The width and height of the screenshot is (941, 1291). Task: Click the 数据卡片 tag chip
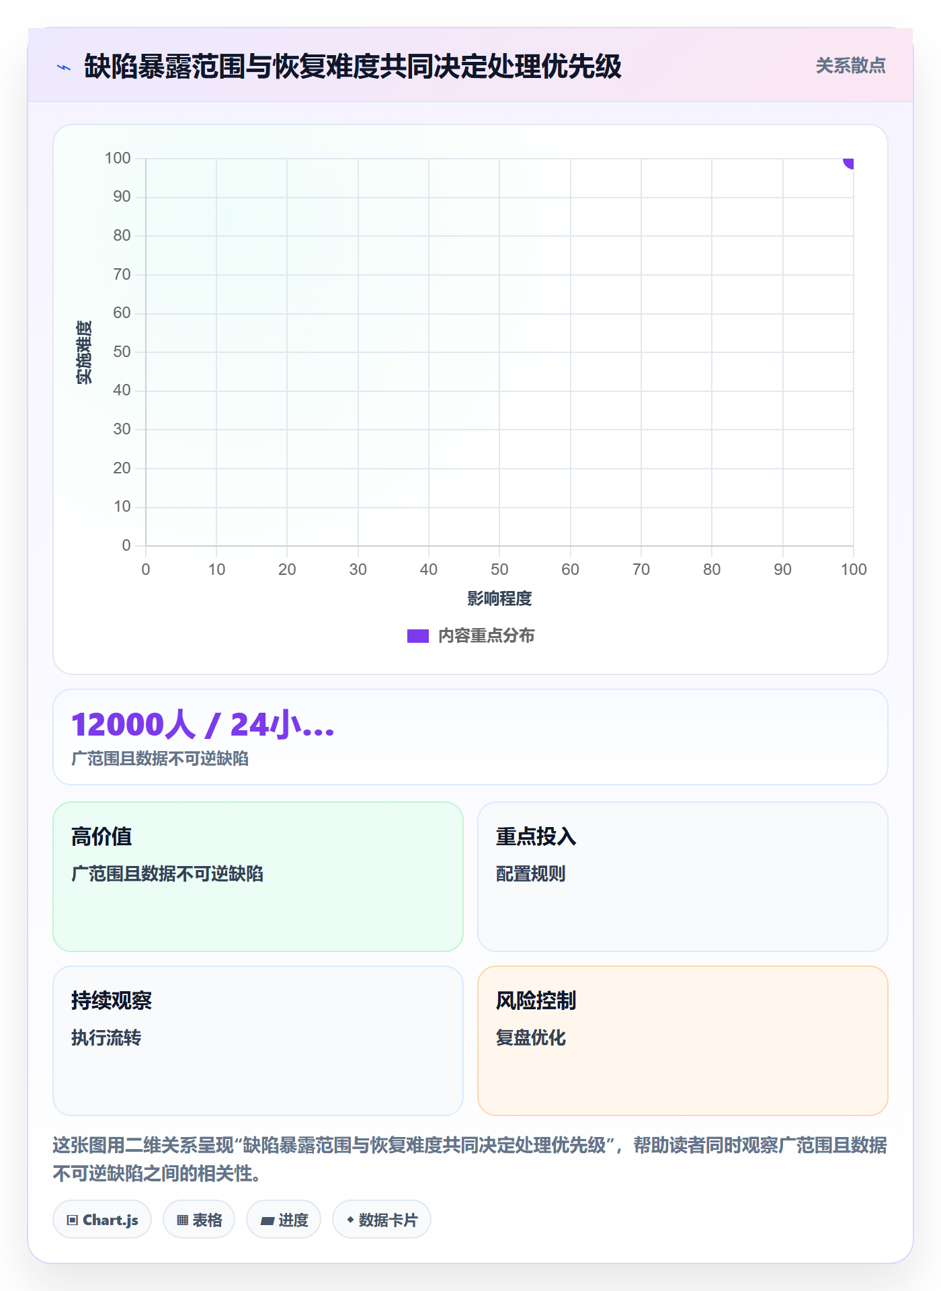point(382,1220)
